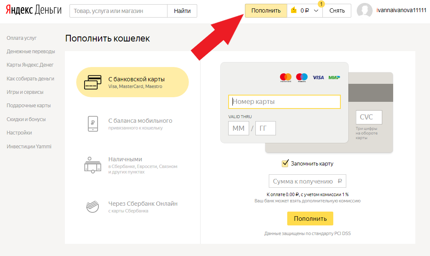Click the bank card payment icon
430x256 pixels.
pos(93,82)
